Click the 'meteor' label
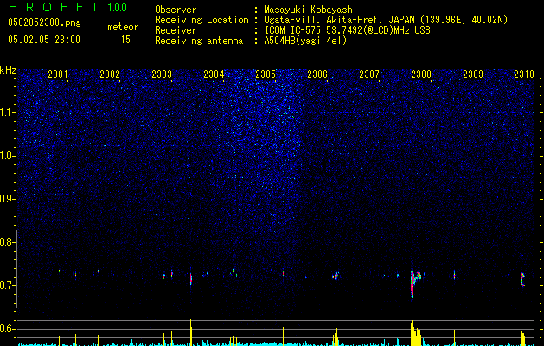Viewport: 544px width, 346px height. pos(123,27)
